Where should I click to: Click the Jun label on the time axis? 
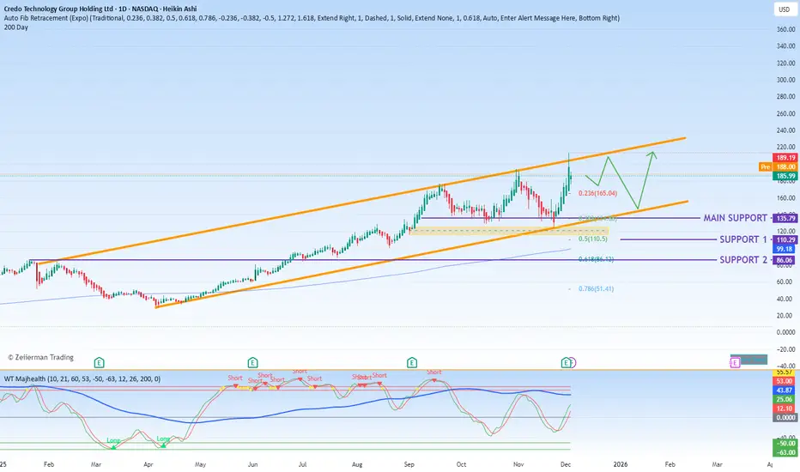[x=252, y=464]
